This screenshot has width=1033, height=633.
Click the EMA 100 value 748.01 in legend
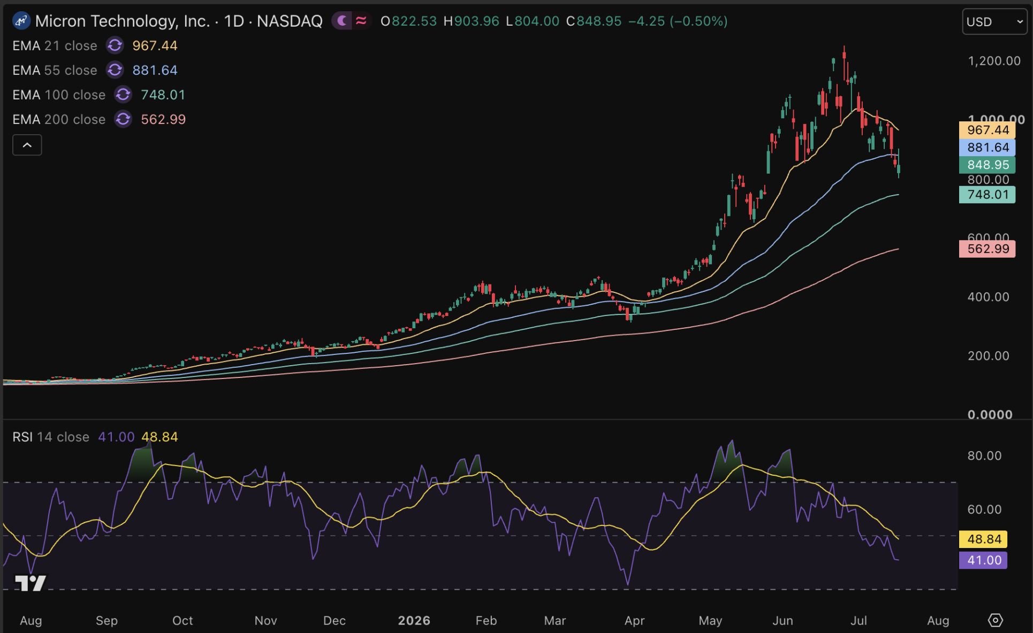(163, 95)
